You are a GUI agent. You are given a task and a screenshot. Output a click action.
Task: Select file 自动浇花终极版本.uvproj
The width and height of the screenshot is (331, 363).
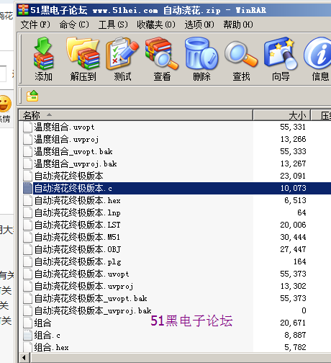[83, 286]
